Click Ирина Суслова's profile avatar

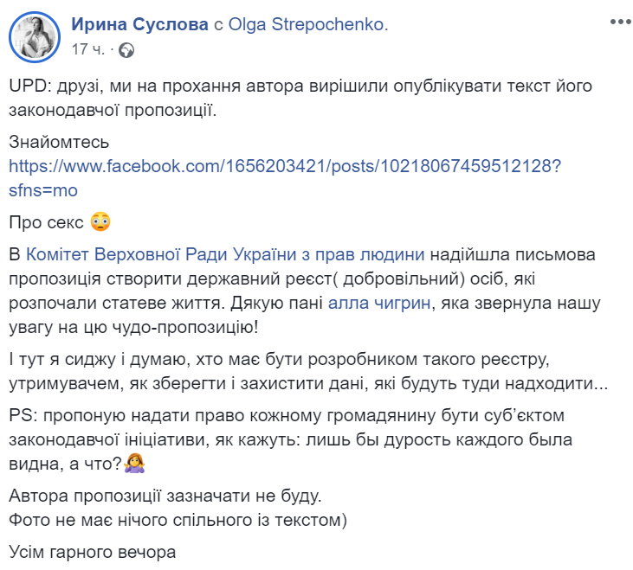tap(36, 36)
